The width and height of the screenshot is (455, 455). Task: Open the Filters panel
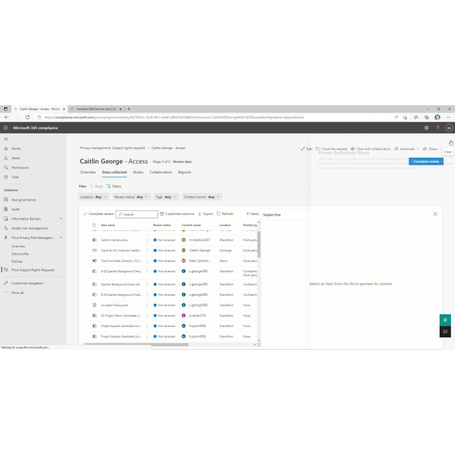[114, 187]
